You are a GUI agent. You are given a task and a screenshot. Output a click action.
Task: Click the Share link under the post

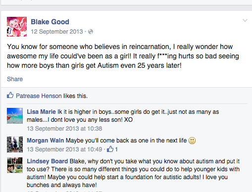(x=15, y=79)
